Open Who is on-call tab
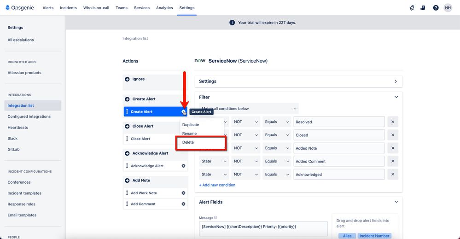The height and width of the screenshot is (239, 460). pyautogui.click(x=96, y=8)
